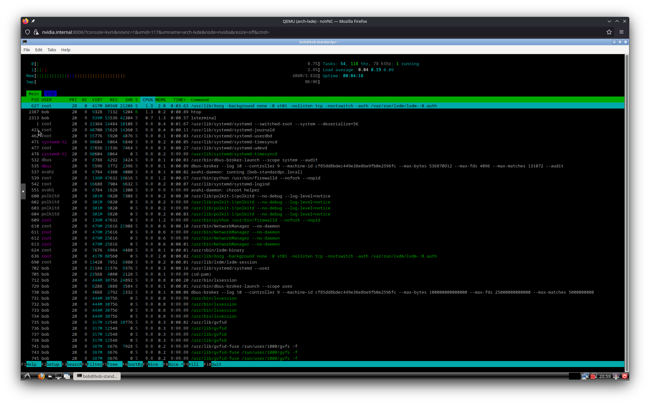Open the tab list dropdown chevron in Firefox

pyautogui.click(x=609, y=21)
